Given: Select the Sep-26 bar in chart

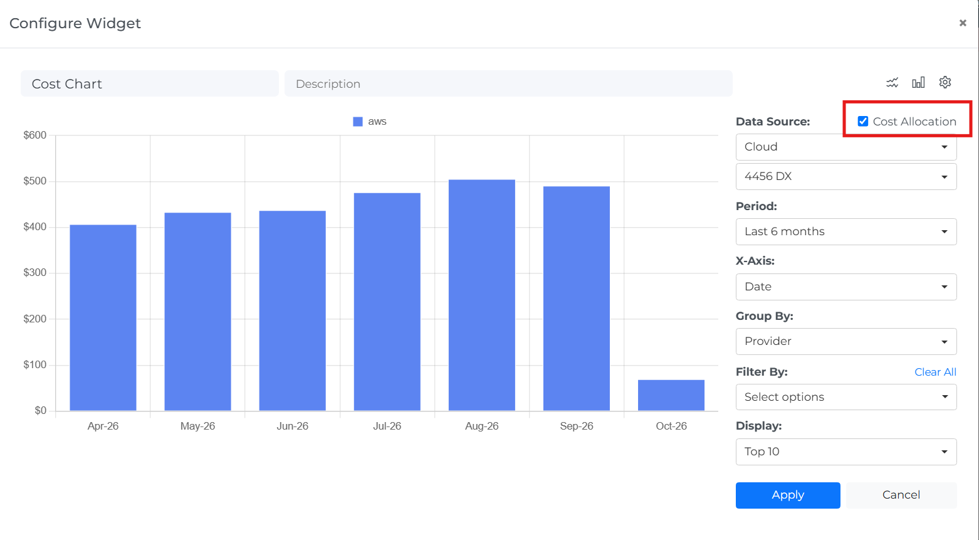Looking at the screenshot, I should (577, 299).
